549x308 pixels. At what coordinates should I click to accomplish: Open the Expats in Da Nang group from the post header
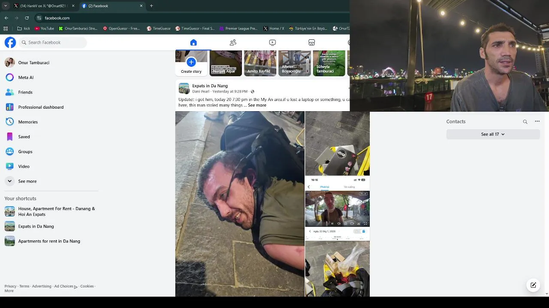tap(210, 86)
